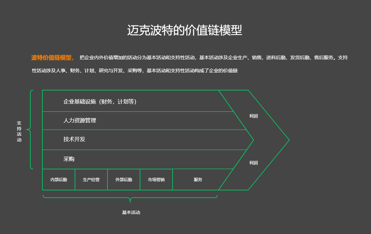Select the 服务 box
The image size is (371, 234).
pyautogui.click(x=198, y=180)
